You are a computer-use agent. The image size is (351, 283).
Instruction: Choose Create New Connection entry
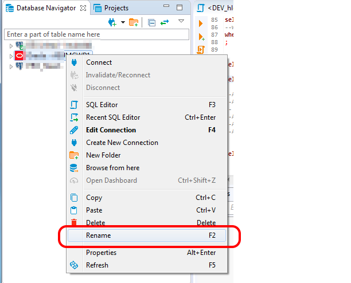coord(147,143)
